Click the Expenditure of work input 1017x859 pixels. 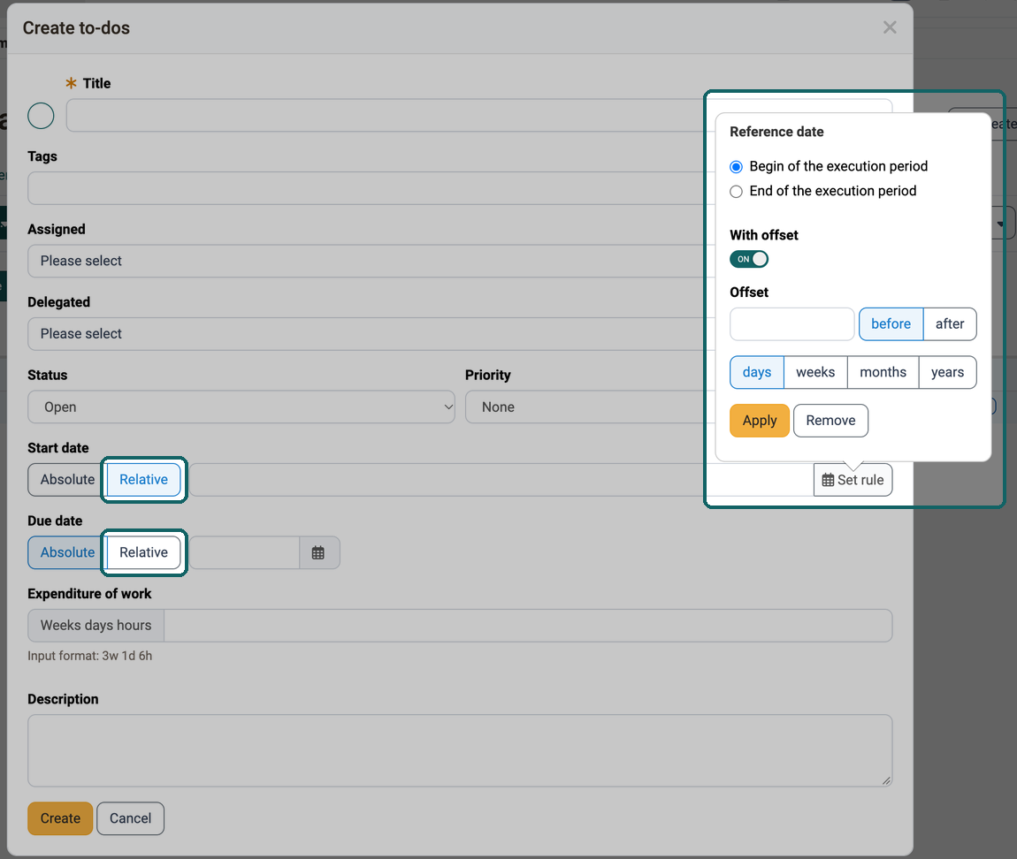coord(528,626)
